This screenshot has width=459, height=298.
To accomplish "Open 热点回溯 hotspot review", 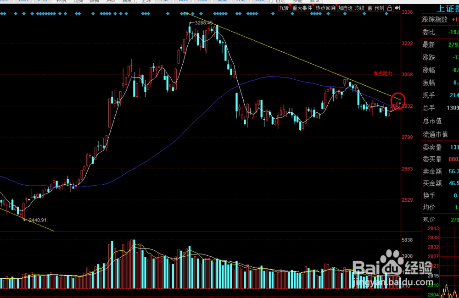I will click(x=325, y=8).
